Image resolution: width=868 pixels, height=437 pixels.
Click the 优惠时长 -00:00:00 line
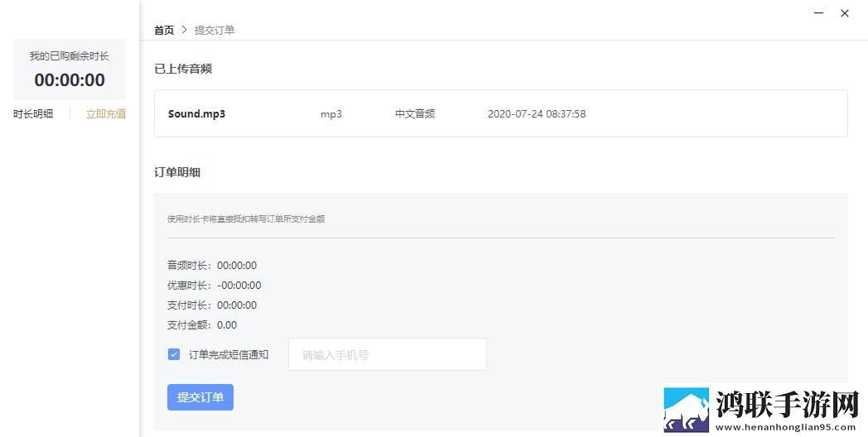coord(215,286)
